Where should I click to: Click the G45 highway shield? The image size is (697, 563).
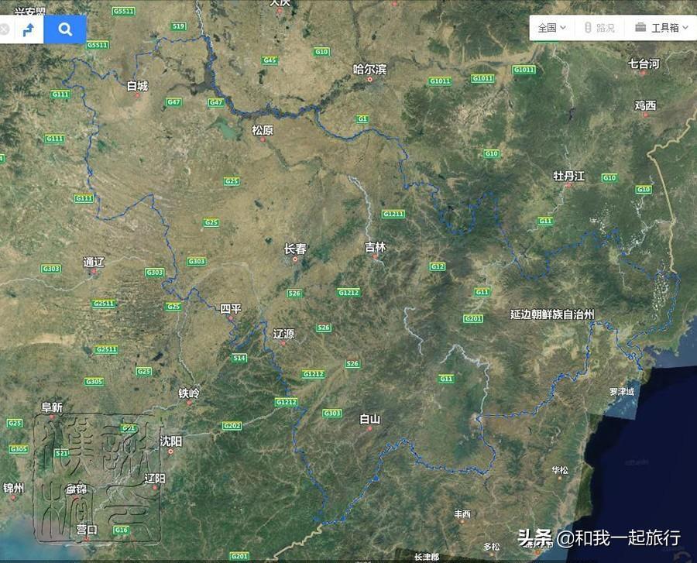point(270,60)
